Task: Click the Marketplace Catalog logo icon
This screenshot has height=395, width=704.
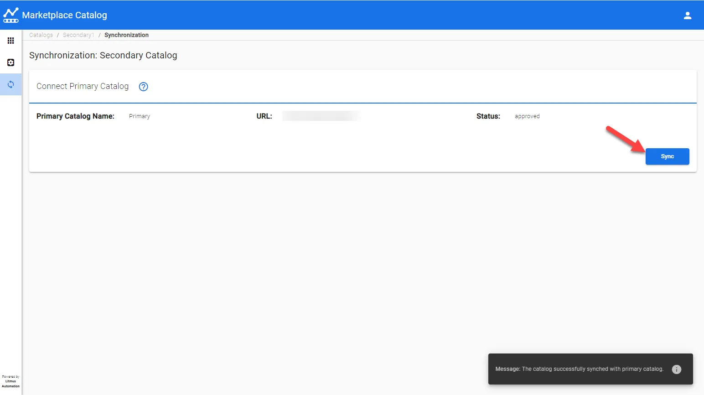Action: pos(11,15)
